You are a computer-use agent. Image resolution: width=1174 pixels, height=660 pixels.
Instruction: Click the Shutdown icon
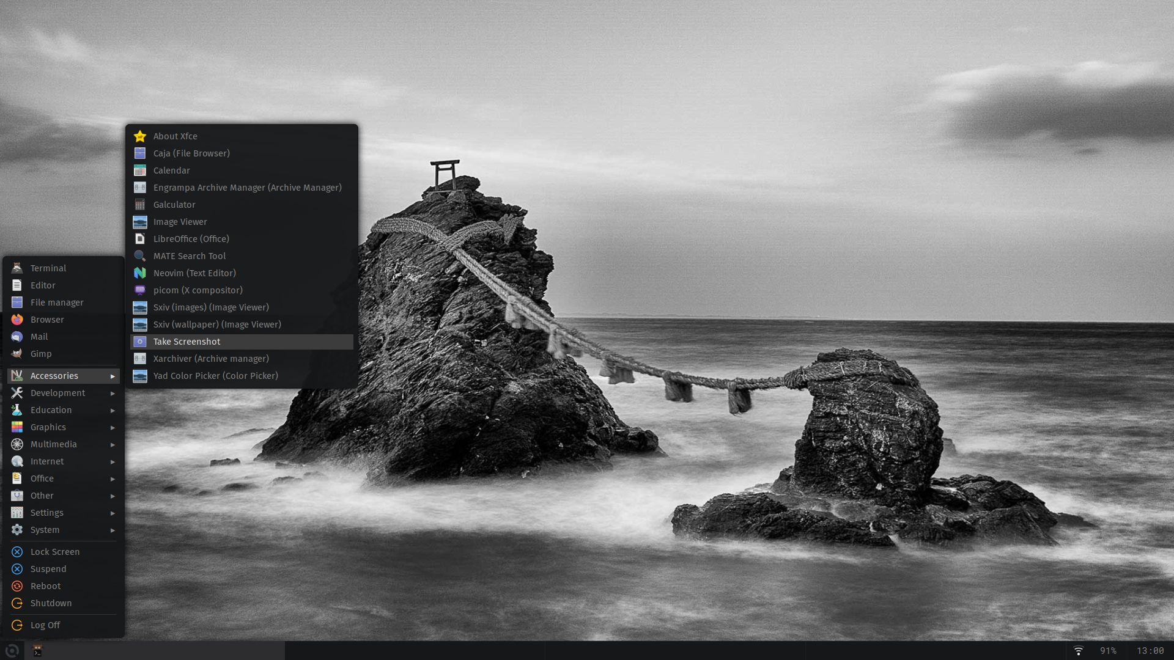coord(17,603)
